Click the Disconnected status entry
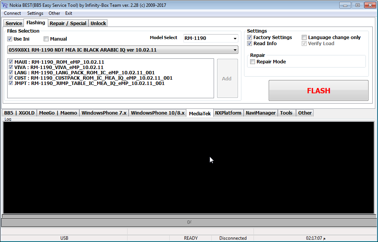 233,238
